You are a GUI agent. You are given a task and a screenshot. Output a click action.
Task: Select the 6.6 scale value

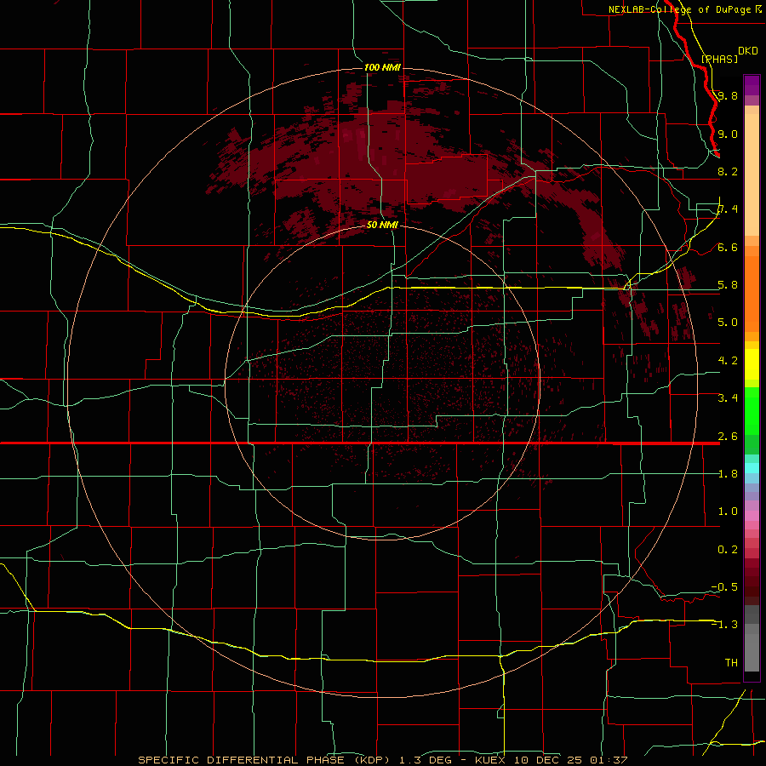728,247
